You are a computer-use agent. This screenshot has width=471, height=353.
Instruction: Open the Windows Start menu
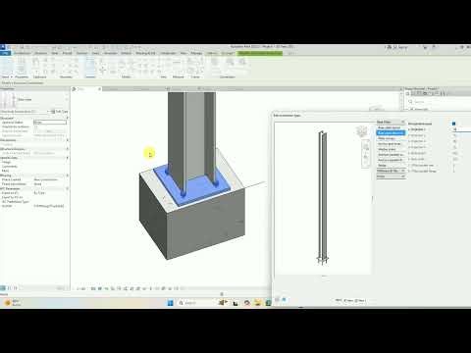[171, 303]
